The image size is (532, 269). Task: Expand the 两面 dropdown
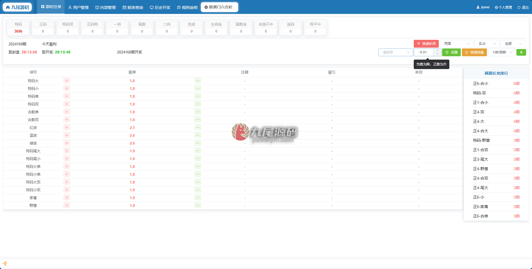coord(457,44)
